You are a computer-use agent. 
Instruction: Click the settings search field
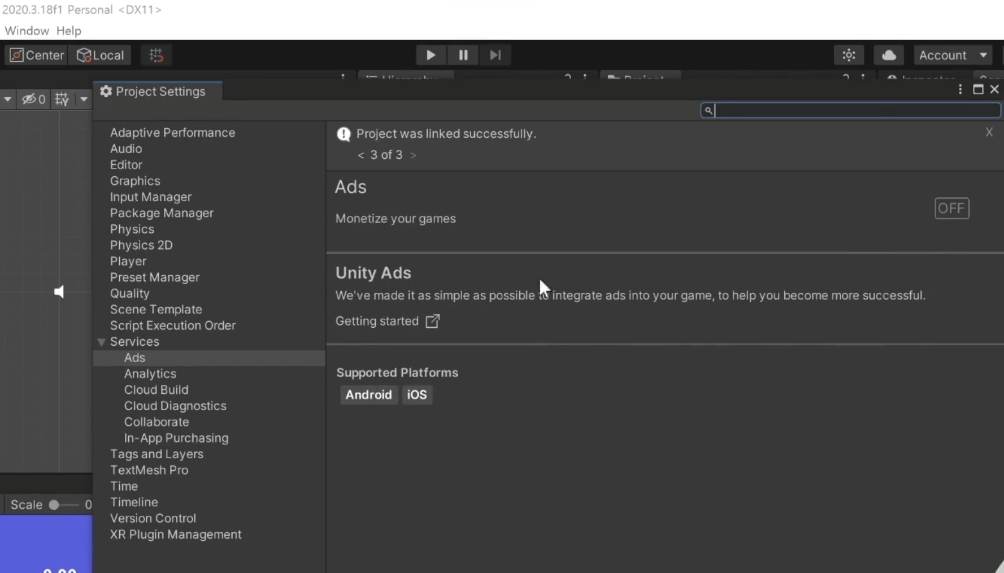[x=850, y=110]
